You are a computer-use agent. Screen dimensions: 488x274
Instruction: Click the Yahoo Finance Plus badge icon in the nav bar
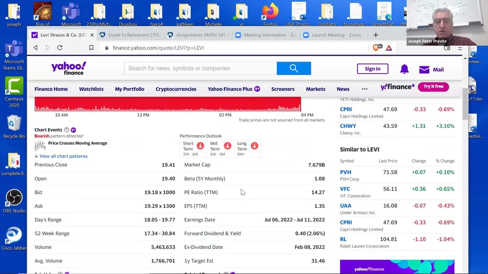257,89
